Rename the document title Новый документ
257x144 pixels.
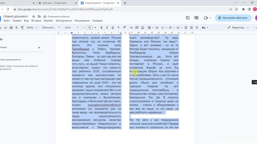pyautogui.click(x=16, y=16)
